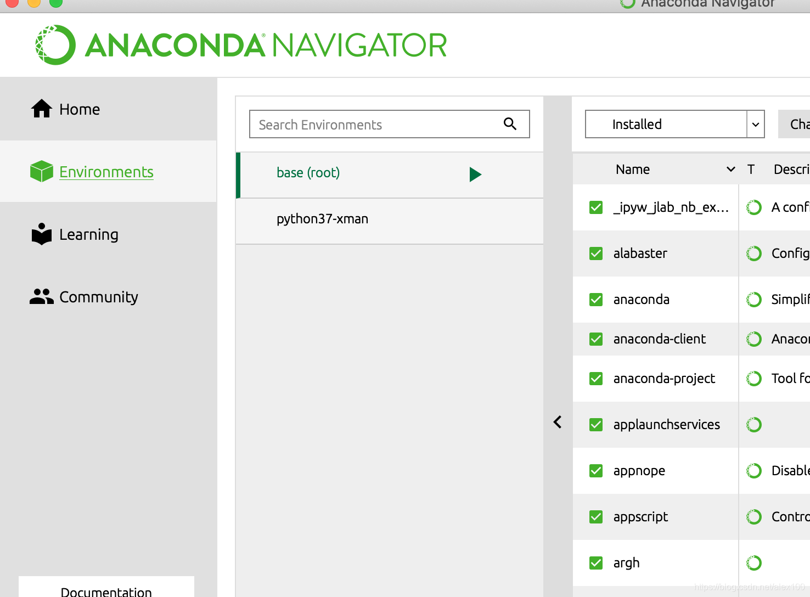Click the green play arrow for base (root)
Screen dimensions: 810x597
tap(475, 174)
